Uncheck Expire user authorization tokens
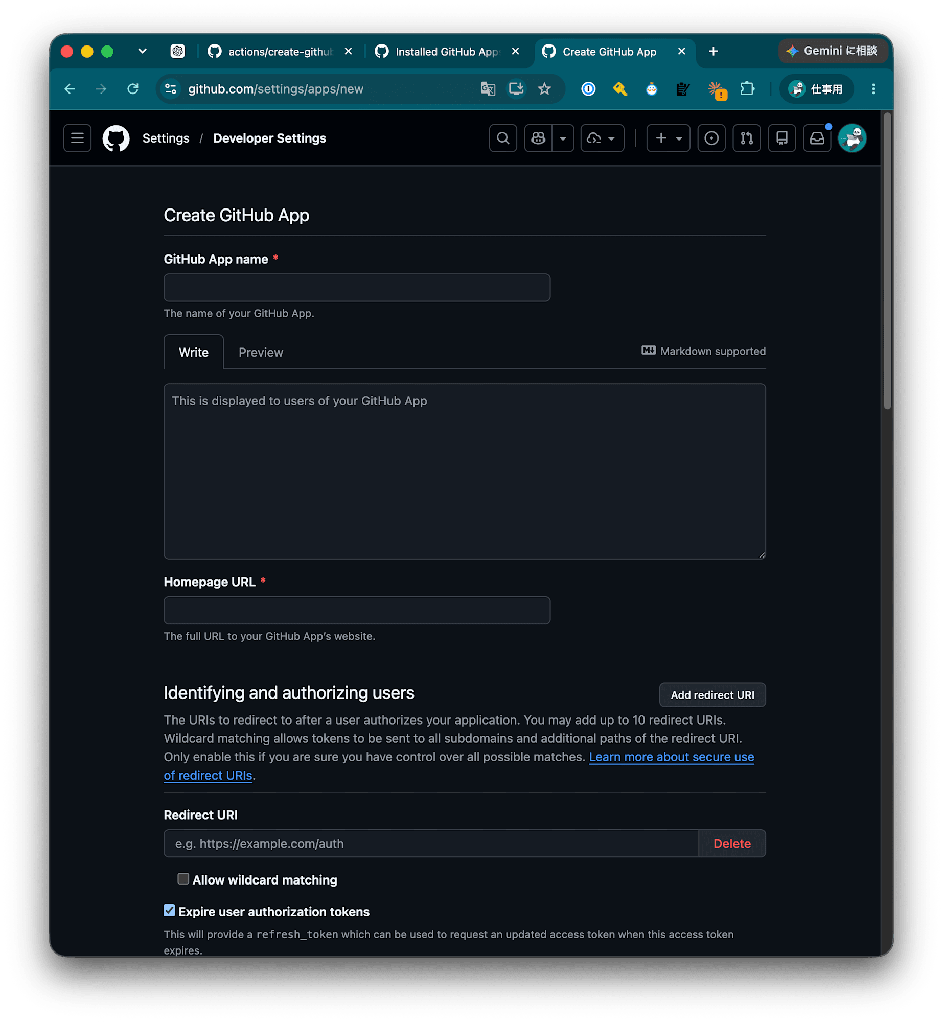Image resolution: width=943 pixels, height=1022 pixels. pyautogui.click(x=169, y=910)
